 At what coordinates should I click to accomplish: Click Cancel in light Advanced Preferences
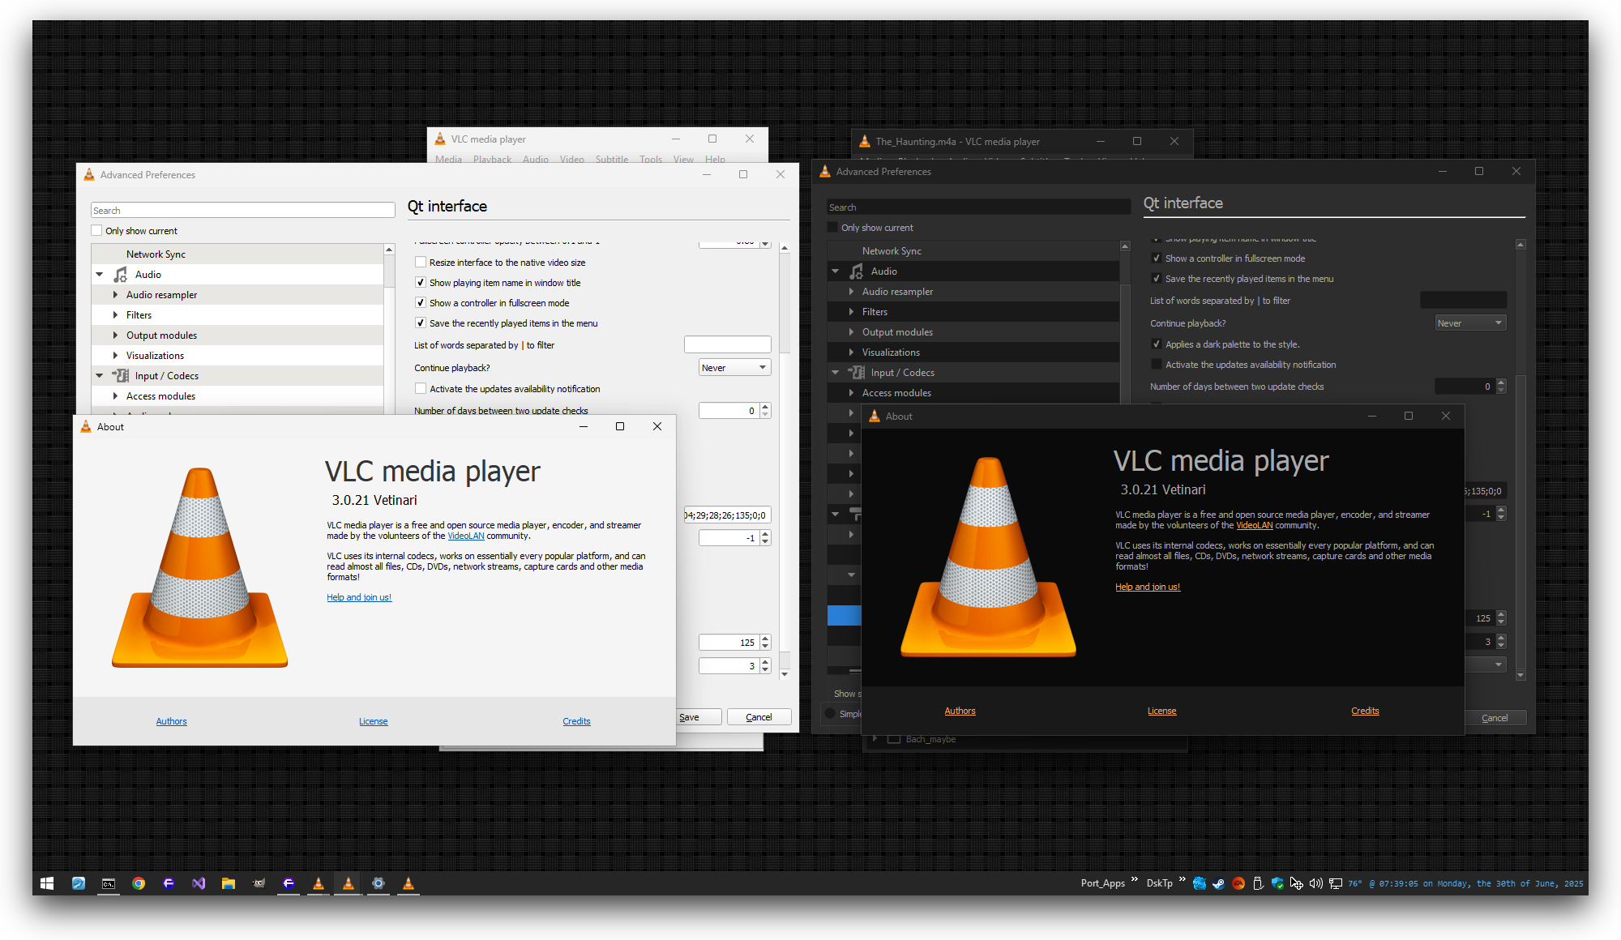(759, 717)
